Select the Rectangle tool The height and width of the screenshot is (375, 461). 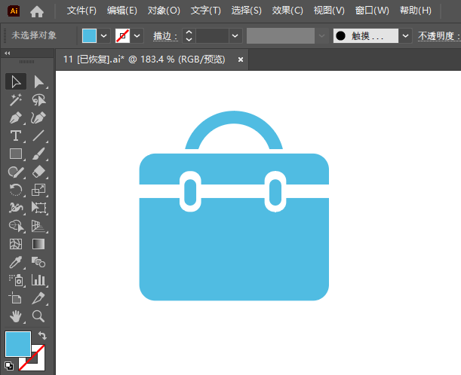[16, 154]
